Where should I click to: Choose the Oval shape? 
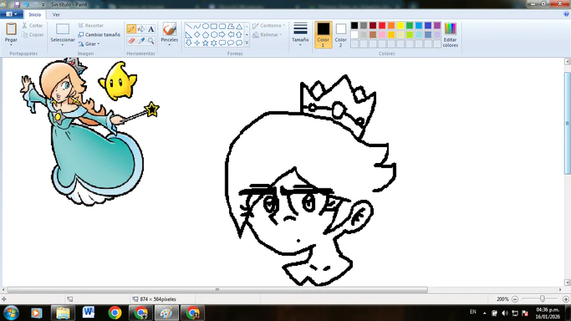coord(206,26)
